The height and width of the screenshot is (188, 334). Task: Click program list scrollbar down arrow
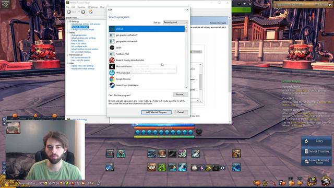(x=186, y=87)
